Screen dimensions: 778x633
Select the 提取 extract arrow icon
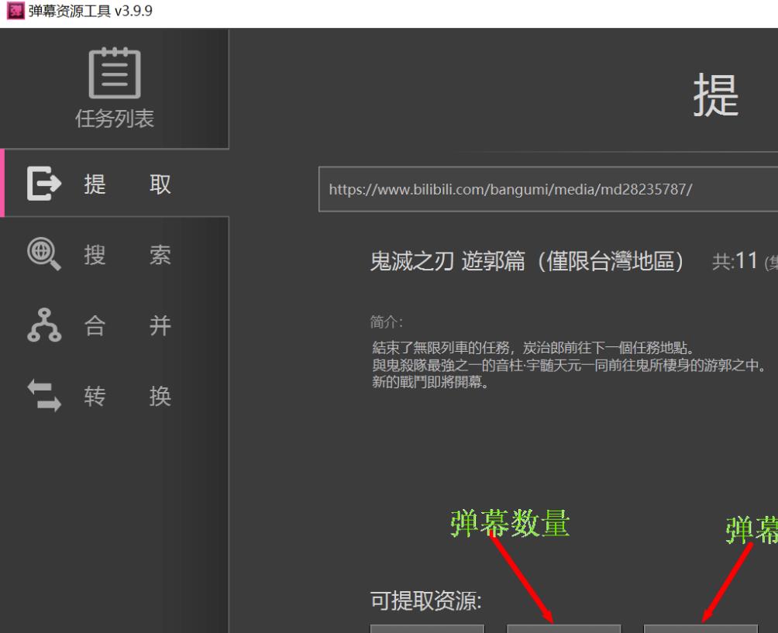click(x=44, y=184)
